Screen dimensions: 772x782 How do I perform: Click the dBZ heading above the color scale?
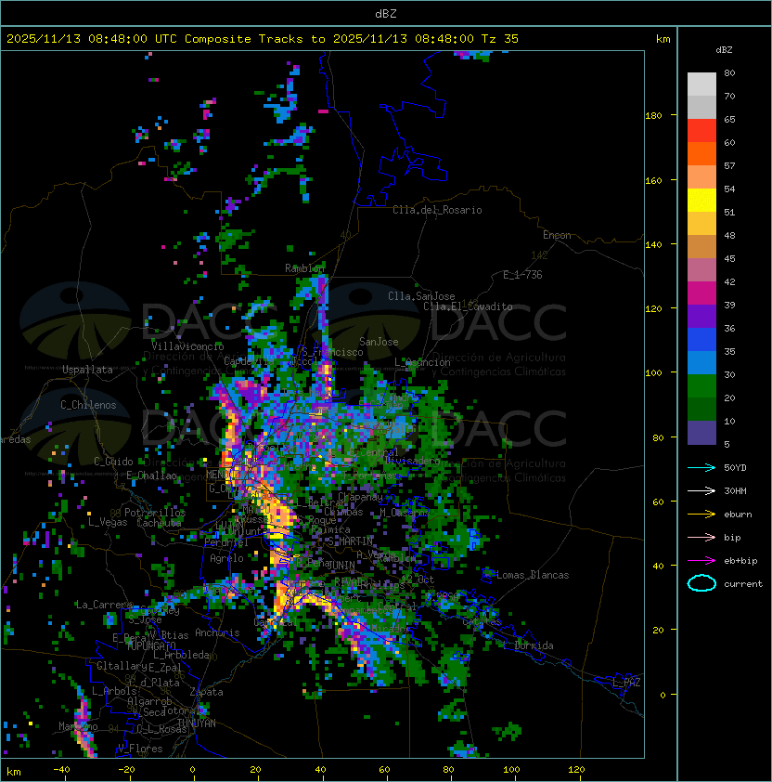click(724, 50)
